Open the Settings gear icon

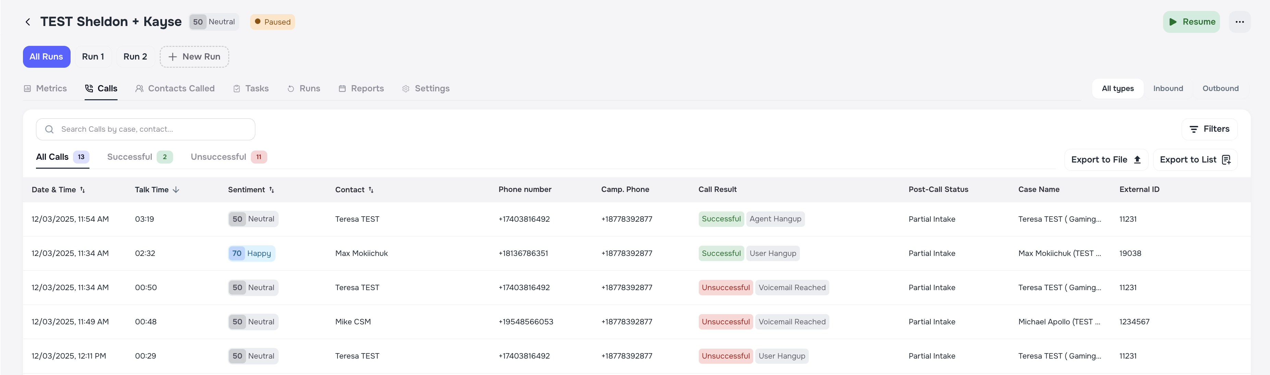tap(406, 89)
